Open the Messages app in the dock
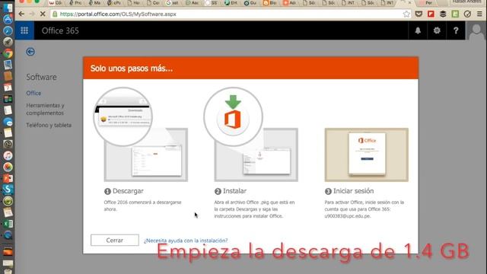The image size is (487, 274). pyautogui.click(x=8, y=122)
